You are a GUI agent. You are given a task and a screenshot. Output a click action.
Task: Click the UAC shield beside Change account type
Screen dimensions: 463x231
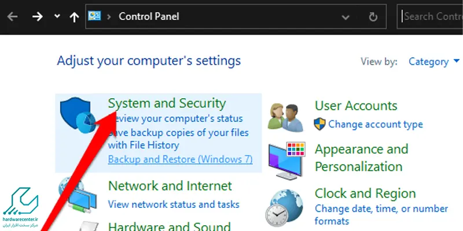coord(320,124)
